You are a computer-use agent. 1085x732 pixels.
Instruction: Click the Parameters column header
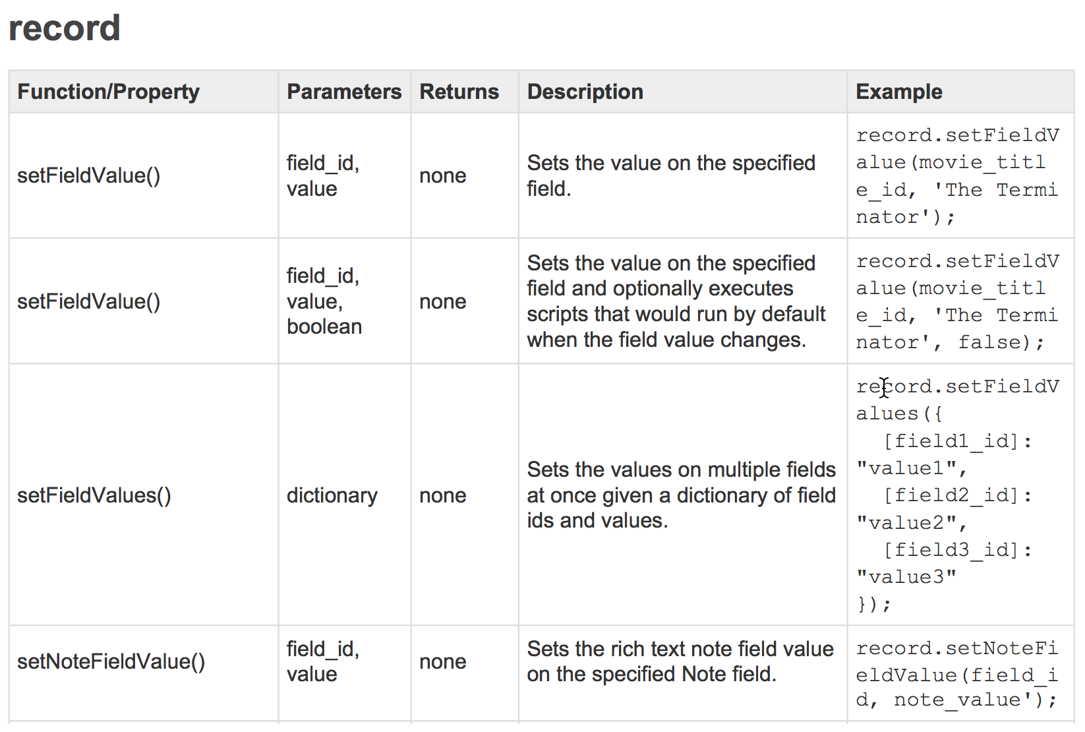(x=344, y=92)
